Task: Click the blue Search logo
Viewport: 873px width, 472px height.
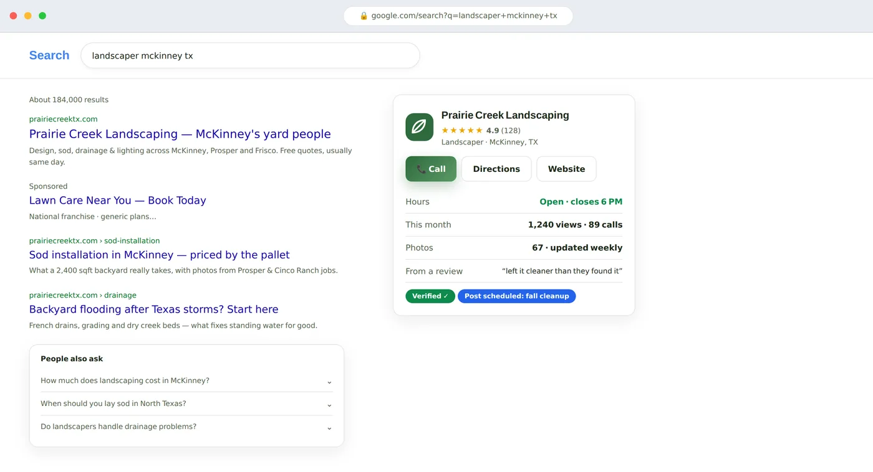Action: (x=49, y=55)
